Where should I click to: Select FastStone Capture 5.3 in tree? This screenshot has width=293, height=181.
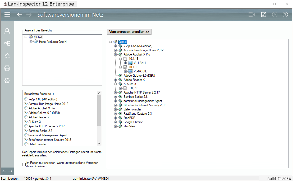pyautogui.click(x=138, y=114)
